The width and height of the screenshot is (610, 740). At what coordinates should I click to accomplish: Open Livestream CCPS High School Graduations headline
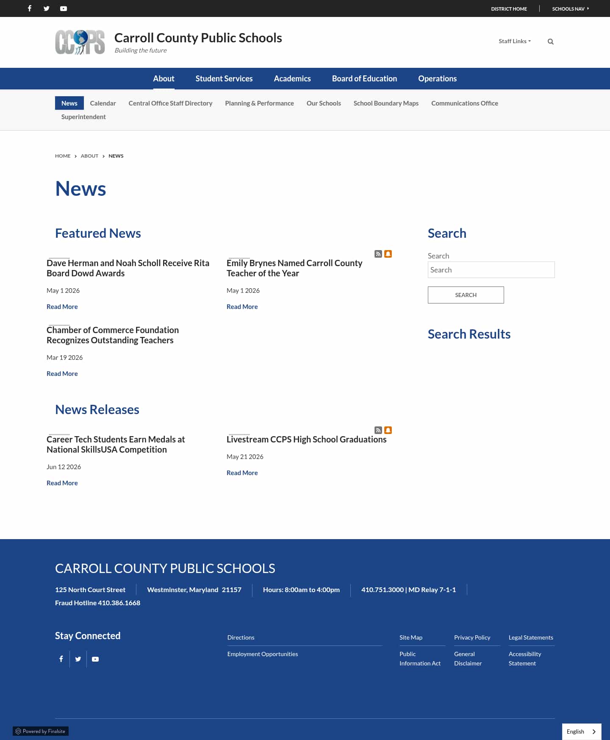click(307, 439)
